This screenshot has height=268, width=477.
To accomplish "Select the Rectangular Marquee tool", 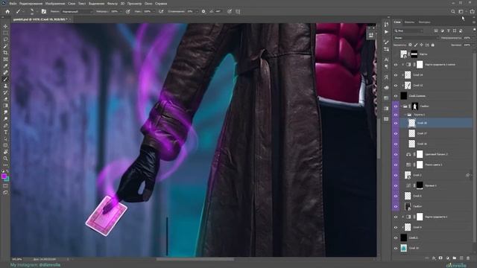I will (5, 33).
